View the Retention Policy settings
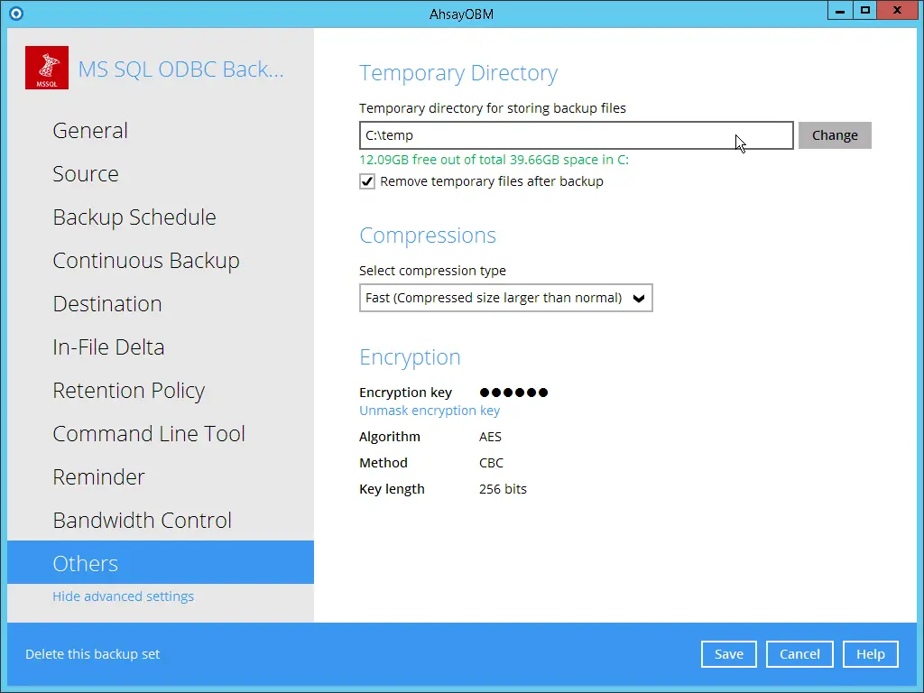 [129, 390]
